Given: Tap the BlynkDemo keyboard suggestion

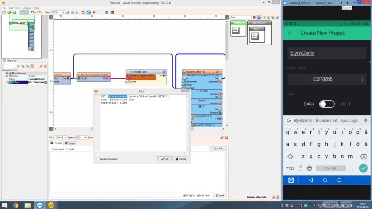Looking at the screenshot, I should 303,120.
